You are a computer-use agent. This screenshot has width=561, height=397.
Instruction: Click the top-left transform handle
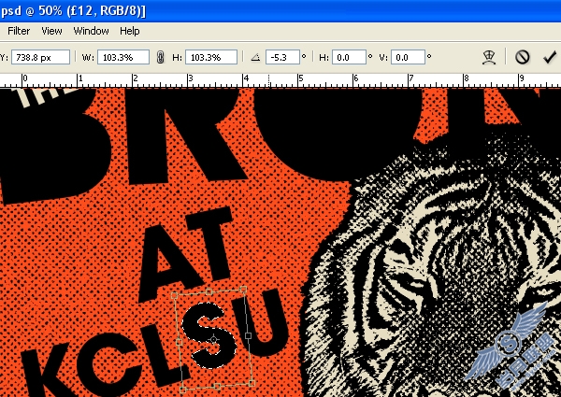coord(174,295)
